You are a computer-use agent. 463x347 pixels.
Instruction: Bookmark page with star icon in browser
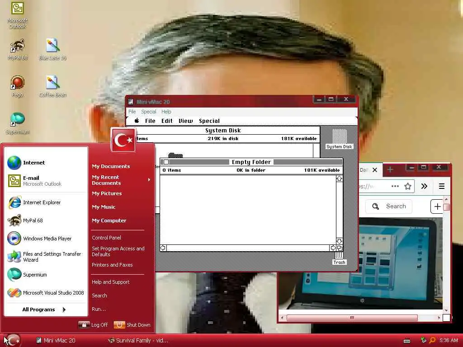click(408, 186)
